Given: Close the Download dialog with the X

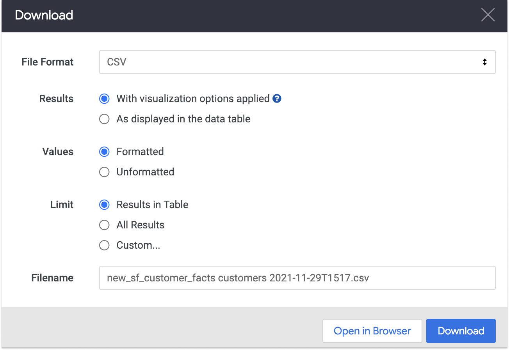Looking at the screenshot, I should tap(488, 15).
